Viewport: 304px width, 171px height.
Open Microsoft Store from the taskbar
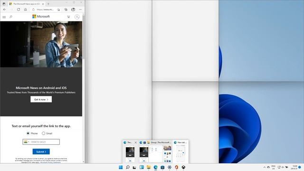[x=162, y=167]
